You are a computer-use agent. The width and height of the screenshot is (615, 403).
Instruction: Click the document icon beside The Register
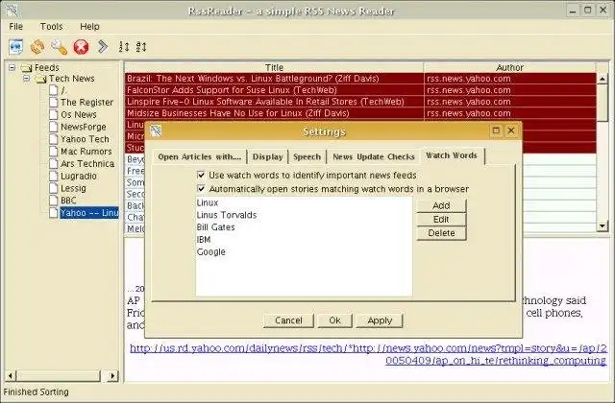(x=54, y=103)
